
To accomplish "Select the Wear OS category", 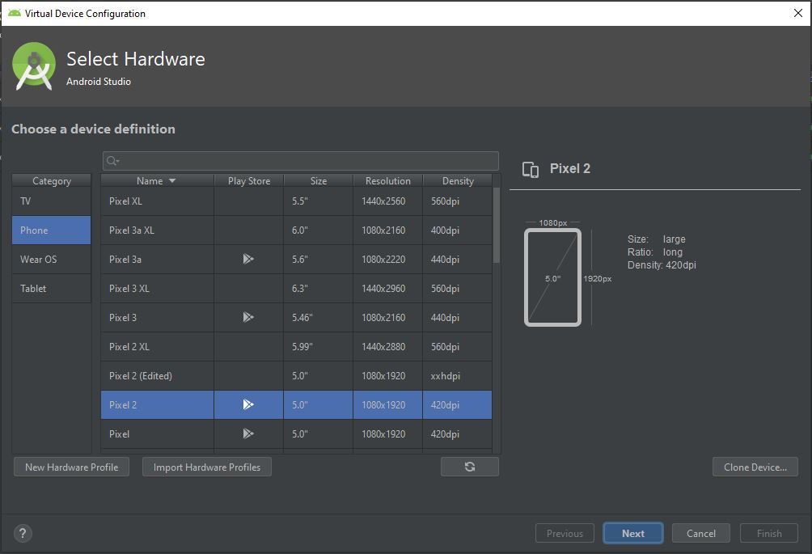I will [x=51, y=259].
